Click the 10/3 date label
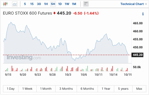 coord(68,75)
